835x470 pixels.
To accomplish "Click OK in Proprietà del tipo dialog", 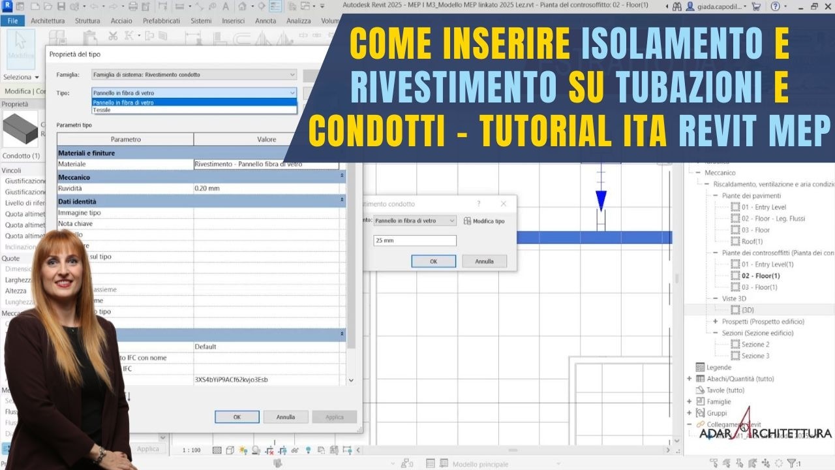I will point(237,416).
